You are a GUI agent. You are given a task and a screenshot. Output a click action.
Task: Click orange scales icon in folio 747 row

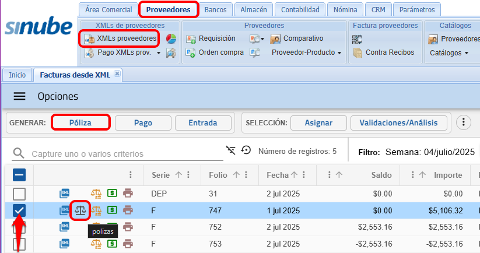click(96, 210)
